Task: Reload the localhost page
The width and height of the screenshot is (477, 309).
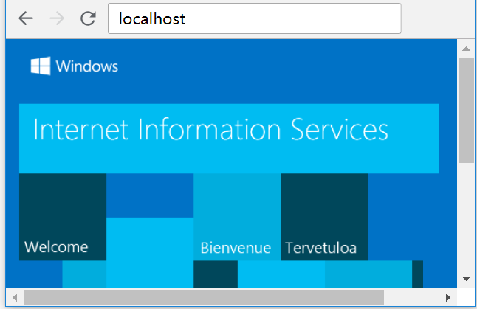Action: pos(88,18)
